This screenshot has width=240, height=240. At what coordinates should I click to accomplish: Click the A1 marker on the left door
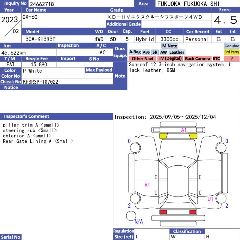(x=147, y=185)
